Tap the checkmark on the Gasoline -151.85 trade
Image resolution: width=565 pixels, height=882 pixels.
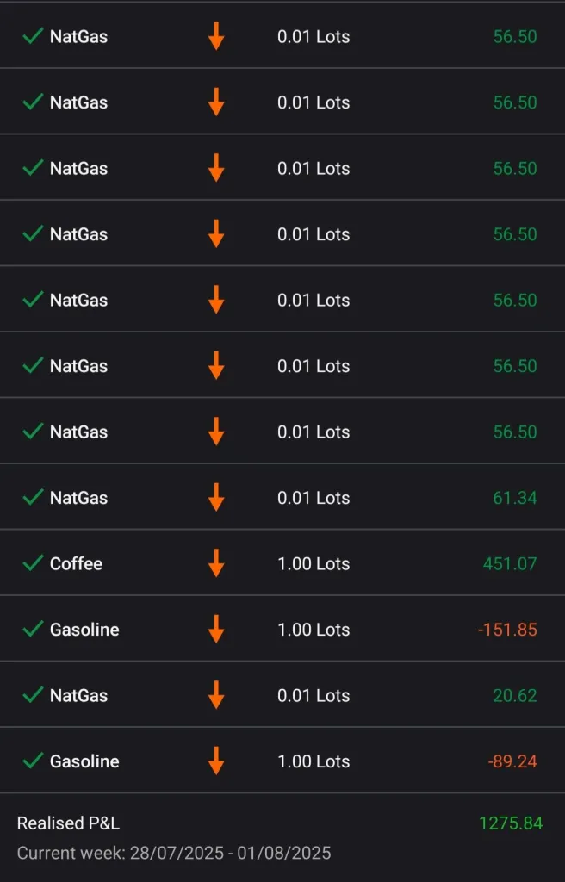pyautogui.click(x=33, y=630)
